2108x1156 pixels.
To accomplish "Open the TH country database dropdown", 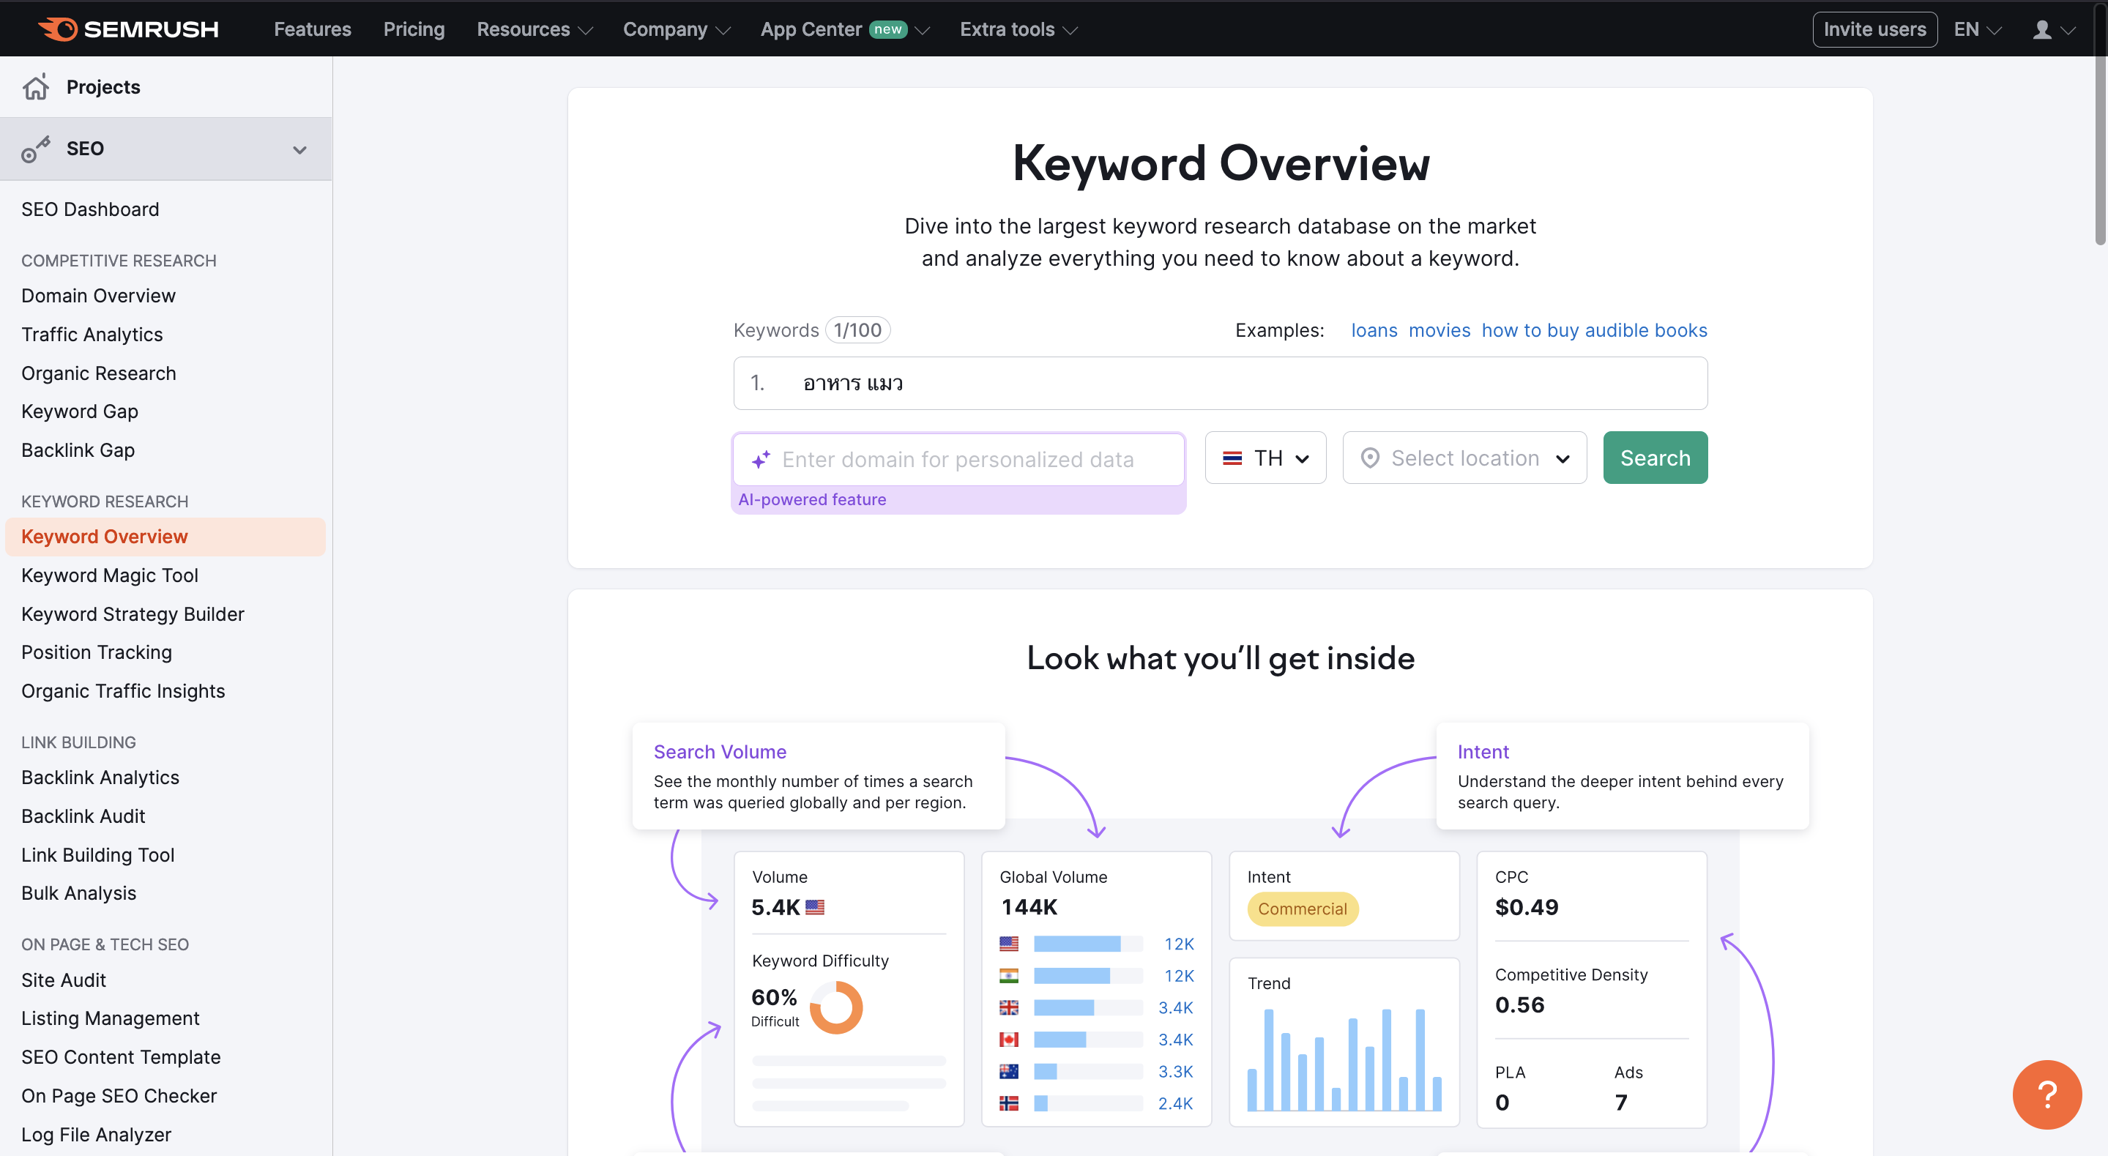I will [x=1265, y=458].
